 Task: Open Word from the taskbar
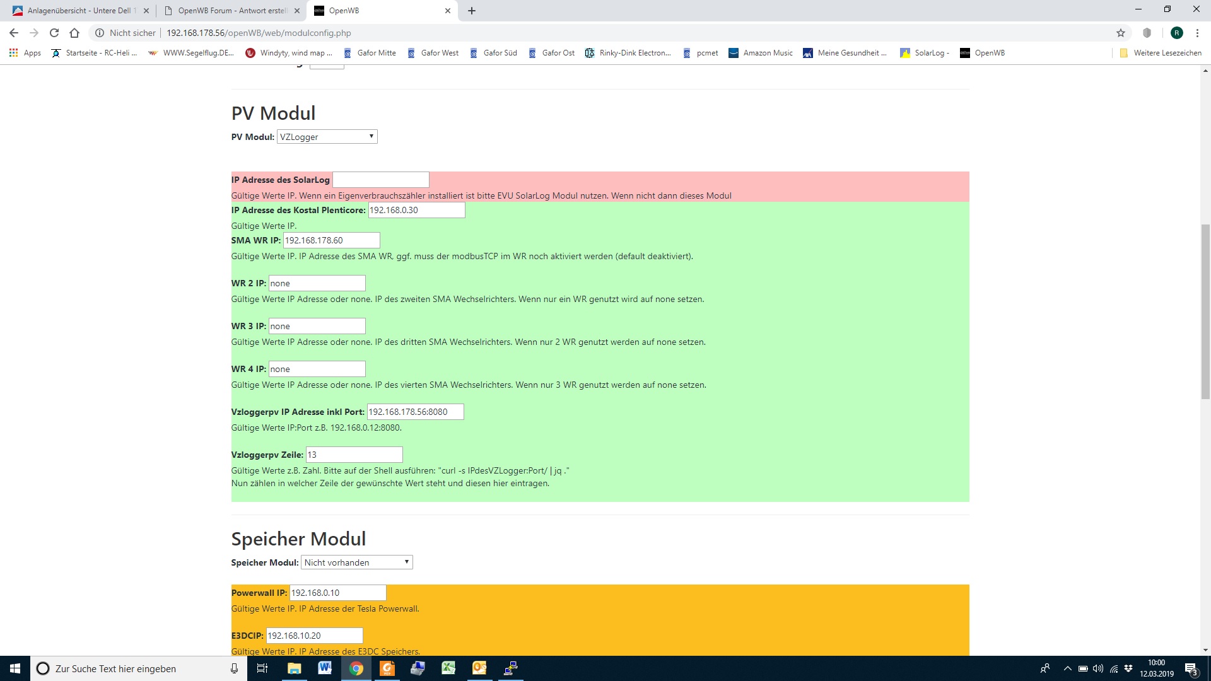coord(325,668)
